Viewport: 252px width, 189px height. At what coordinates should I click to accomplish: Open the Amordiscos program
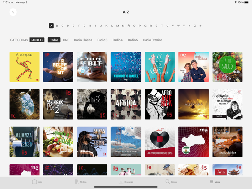click(160, 142)
